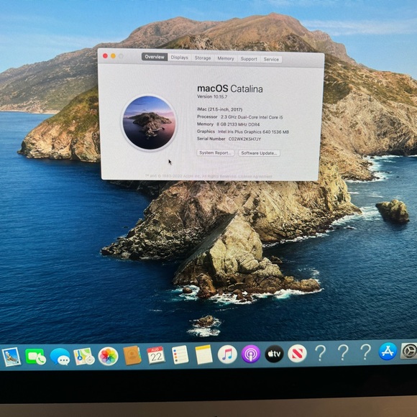Click the Software Update... button

pos(259,153)
